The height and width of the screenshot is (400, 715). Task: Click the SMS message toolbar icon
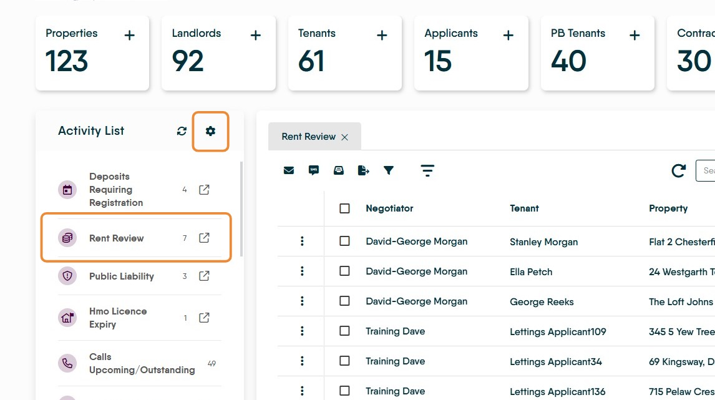pyautogui.click(x=314, y=170)
